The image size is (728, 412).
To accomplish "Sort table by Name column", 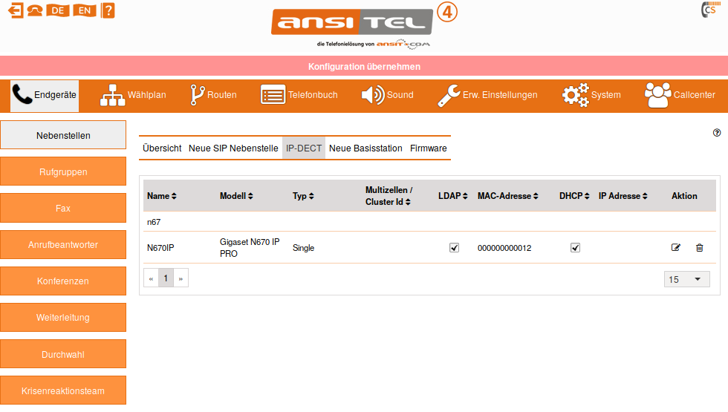I will tap(161, 196).
